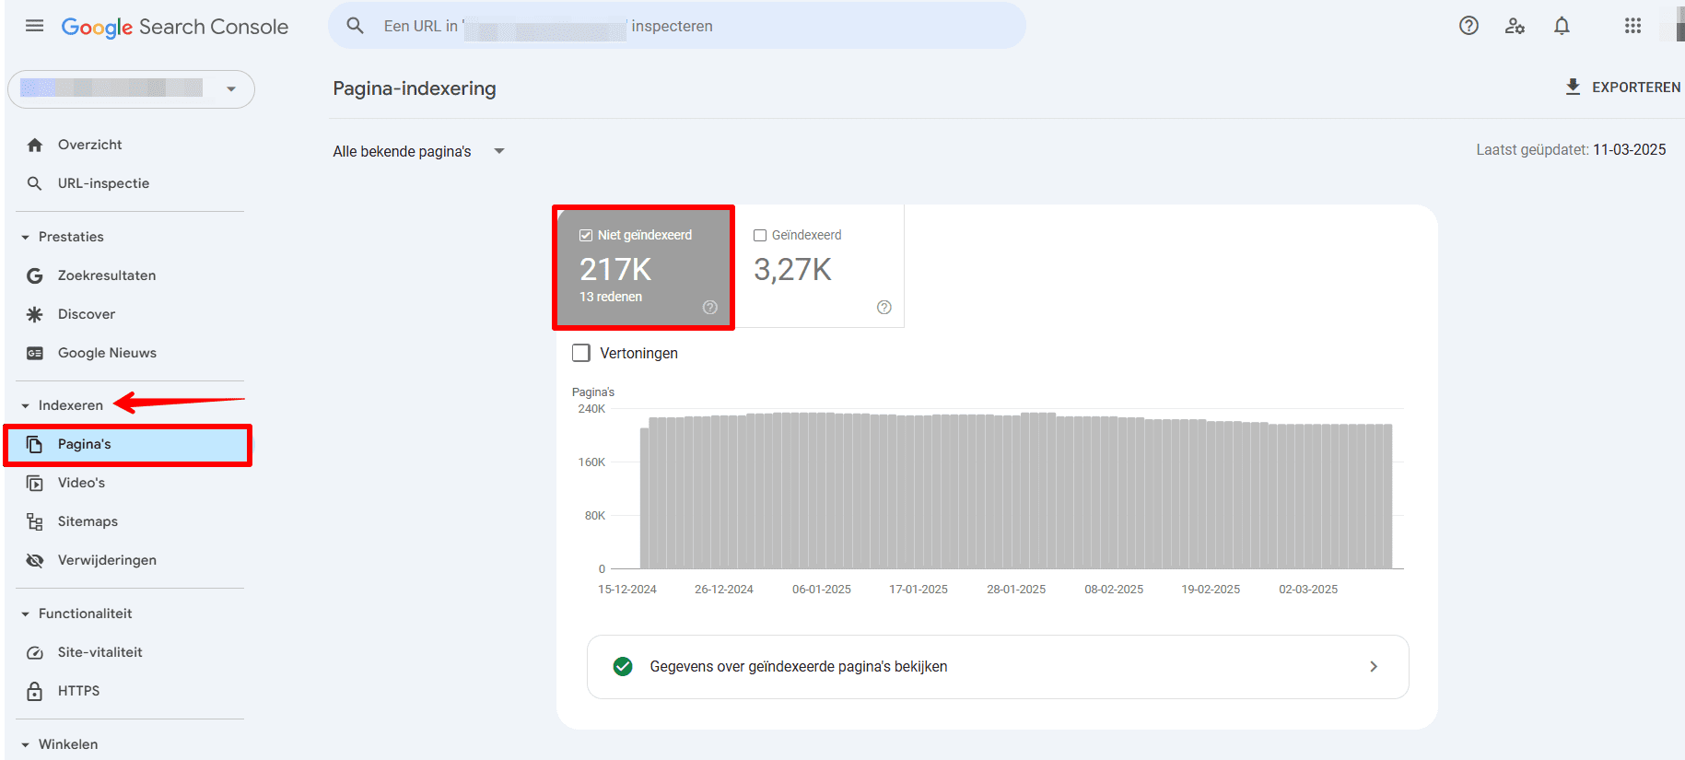Open URL-inspectie in sidebar
The height and width of the screenshot is (760, 1685).
(103, 183)
